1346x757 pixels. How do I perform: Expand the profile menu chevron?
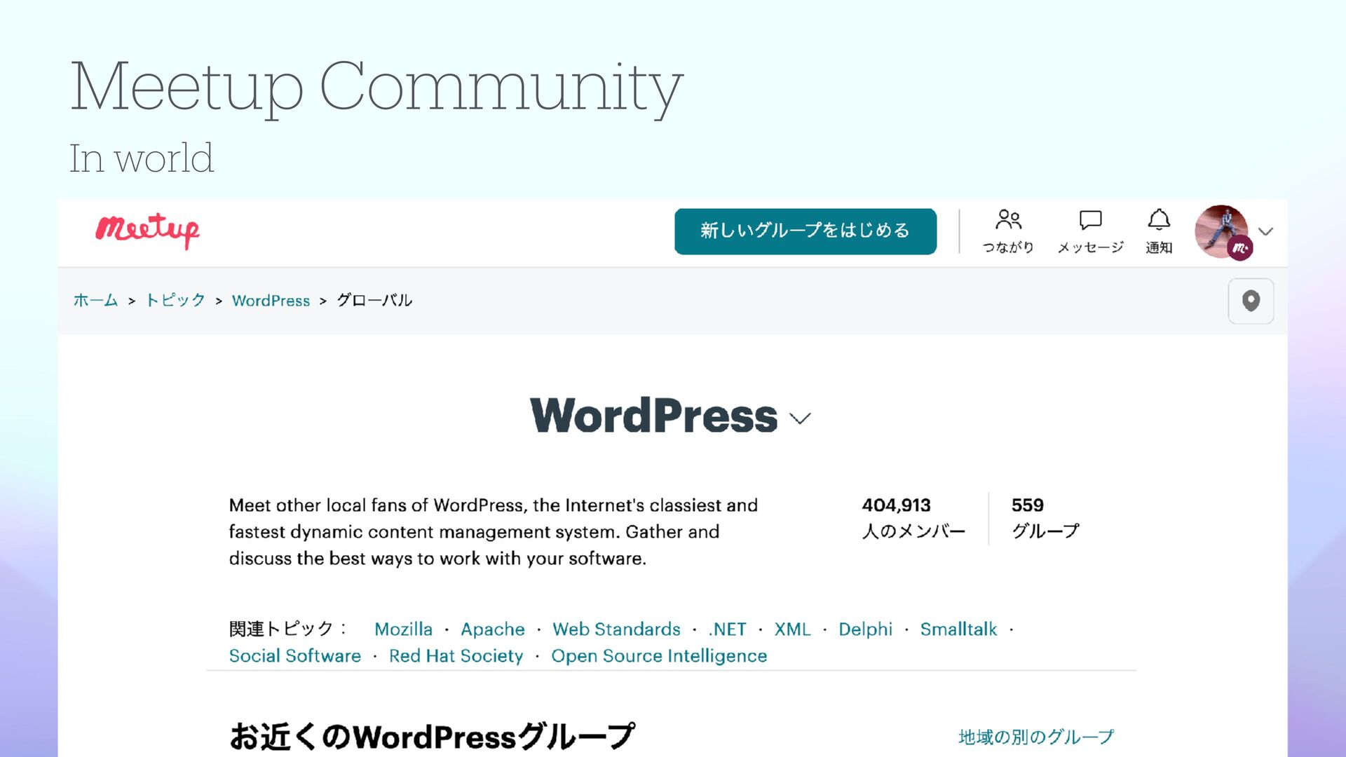click(1265, 231)
